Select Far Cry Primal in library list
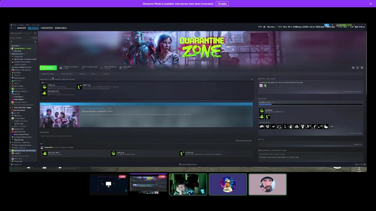 click(18, 86)
